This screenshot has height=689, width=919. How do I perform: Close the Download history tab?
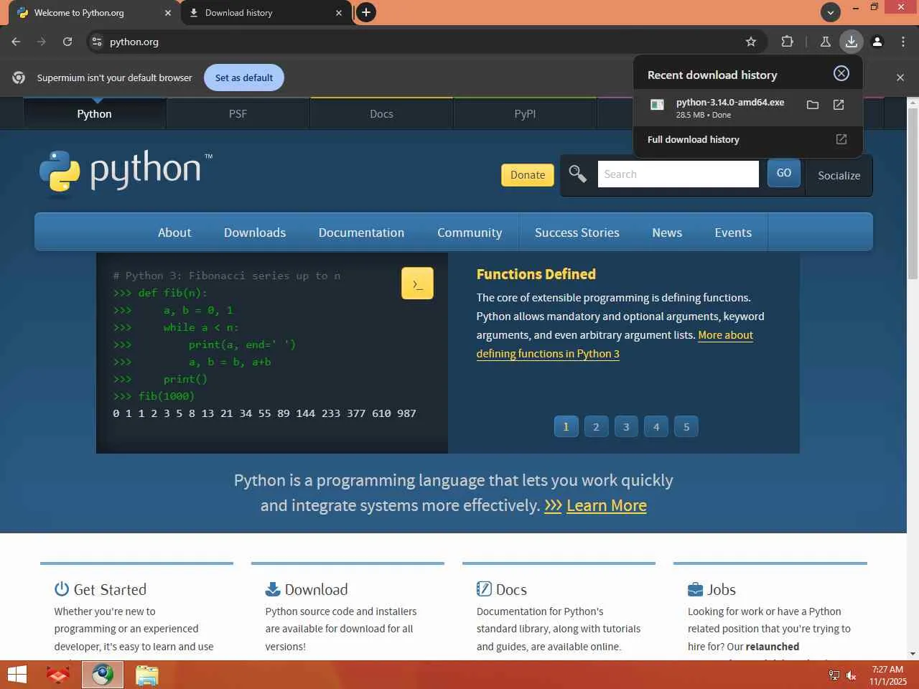click(339, 13)
